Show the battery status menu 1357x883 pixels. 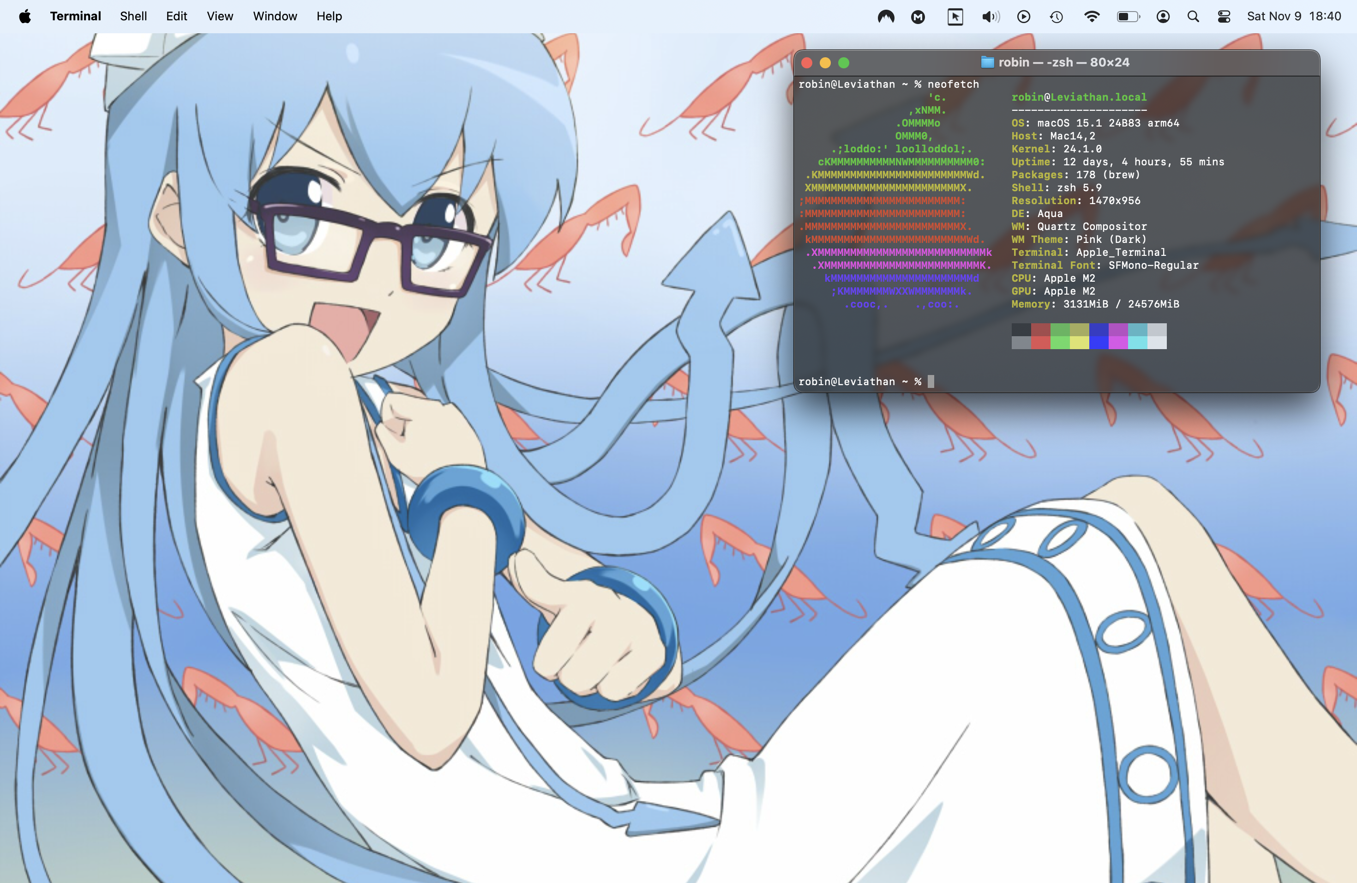(x=1129, y=17)
